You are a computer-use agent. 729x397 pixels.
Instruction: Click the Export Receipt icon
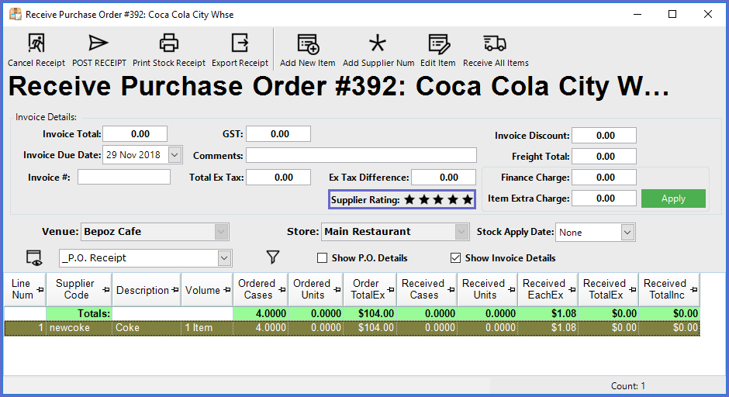pos(240,43)
